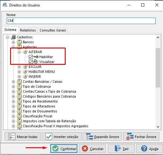The height and width of the screenshot is (155, 163).
Task: Expand Contas/Caixas x Tipo de Cobrança node
Action: pos(13,91)
